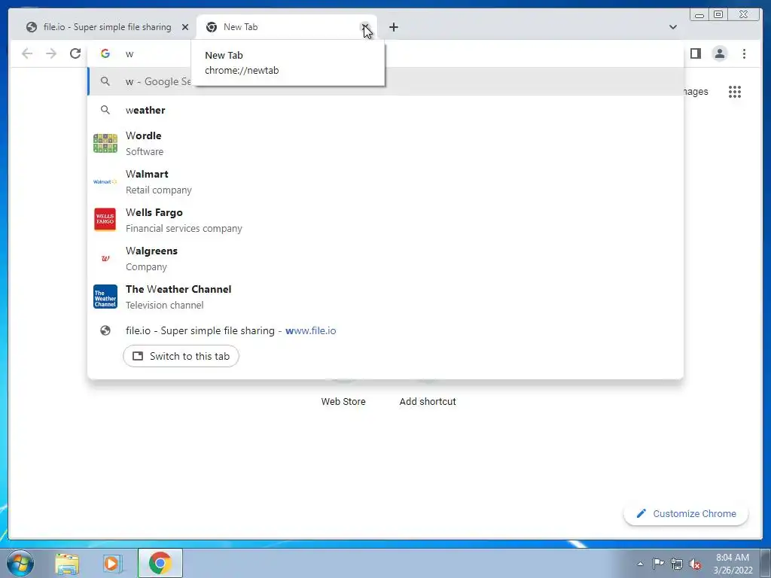
Task: Click Switch to this tab button
Action: tap(181, 356)
